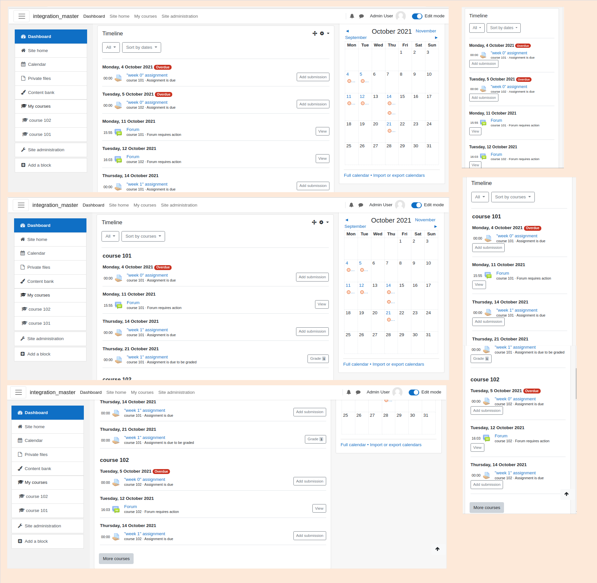Go to September via left arrow in top calendar
Image resolution: width=597 pixels, height=583 pixels.
pyautogui.click(x=347, y=31)
